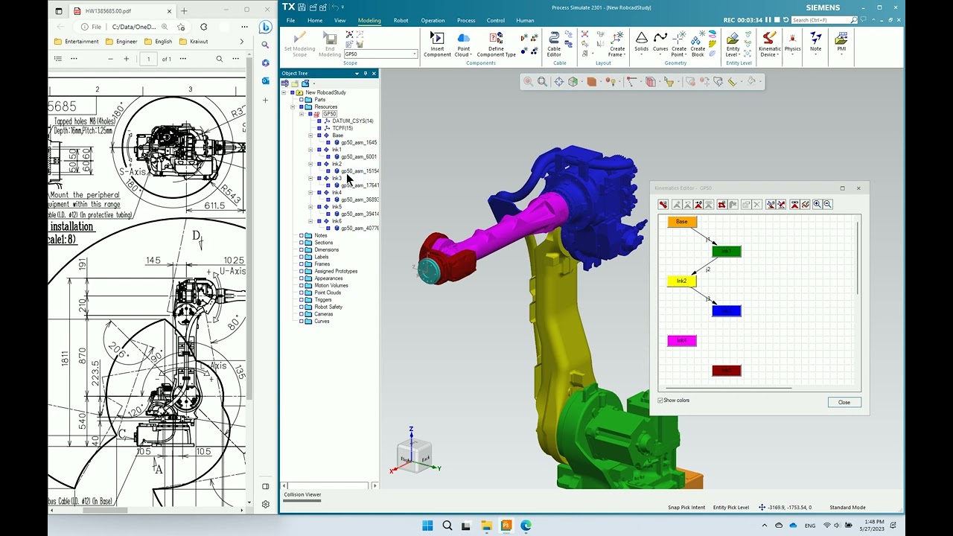
Task: Open the Entertainment bookmark folder
Action: pyautogui.click(x=77, y=42)
